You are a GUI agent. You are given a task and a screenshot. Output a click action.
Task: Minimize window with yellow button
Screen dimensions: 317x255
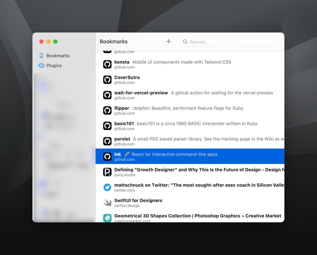[x=49, y=42]
